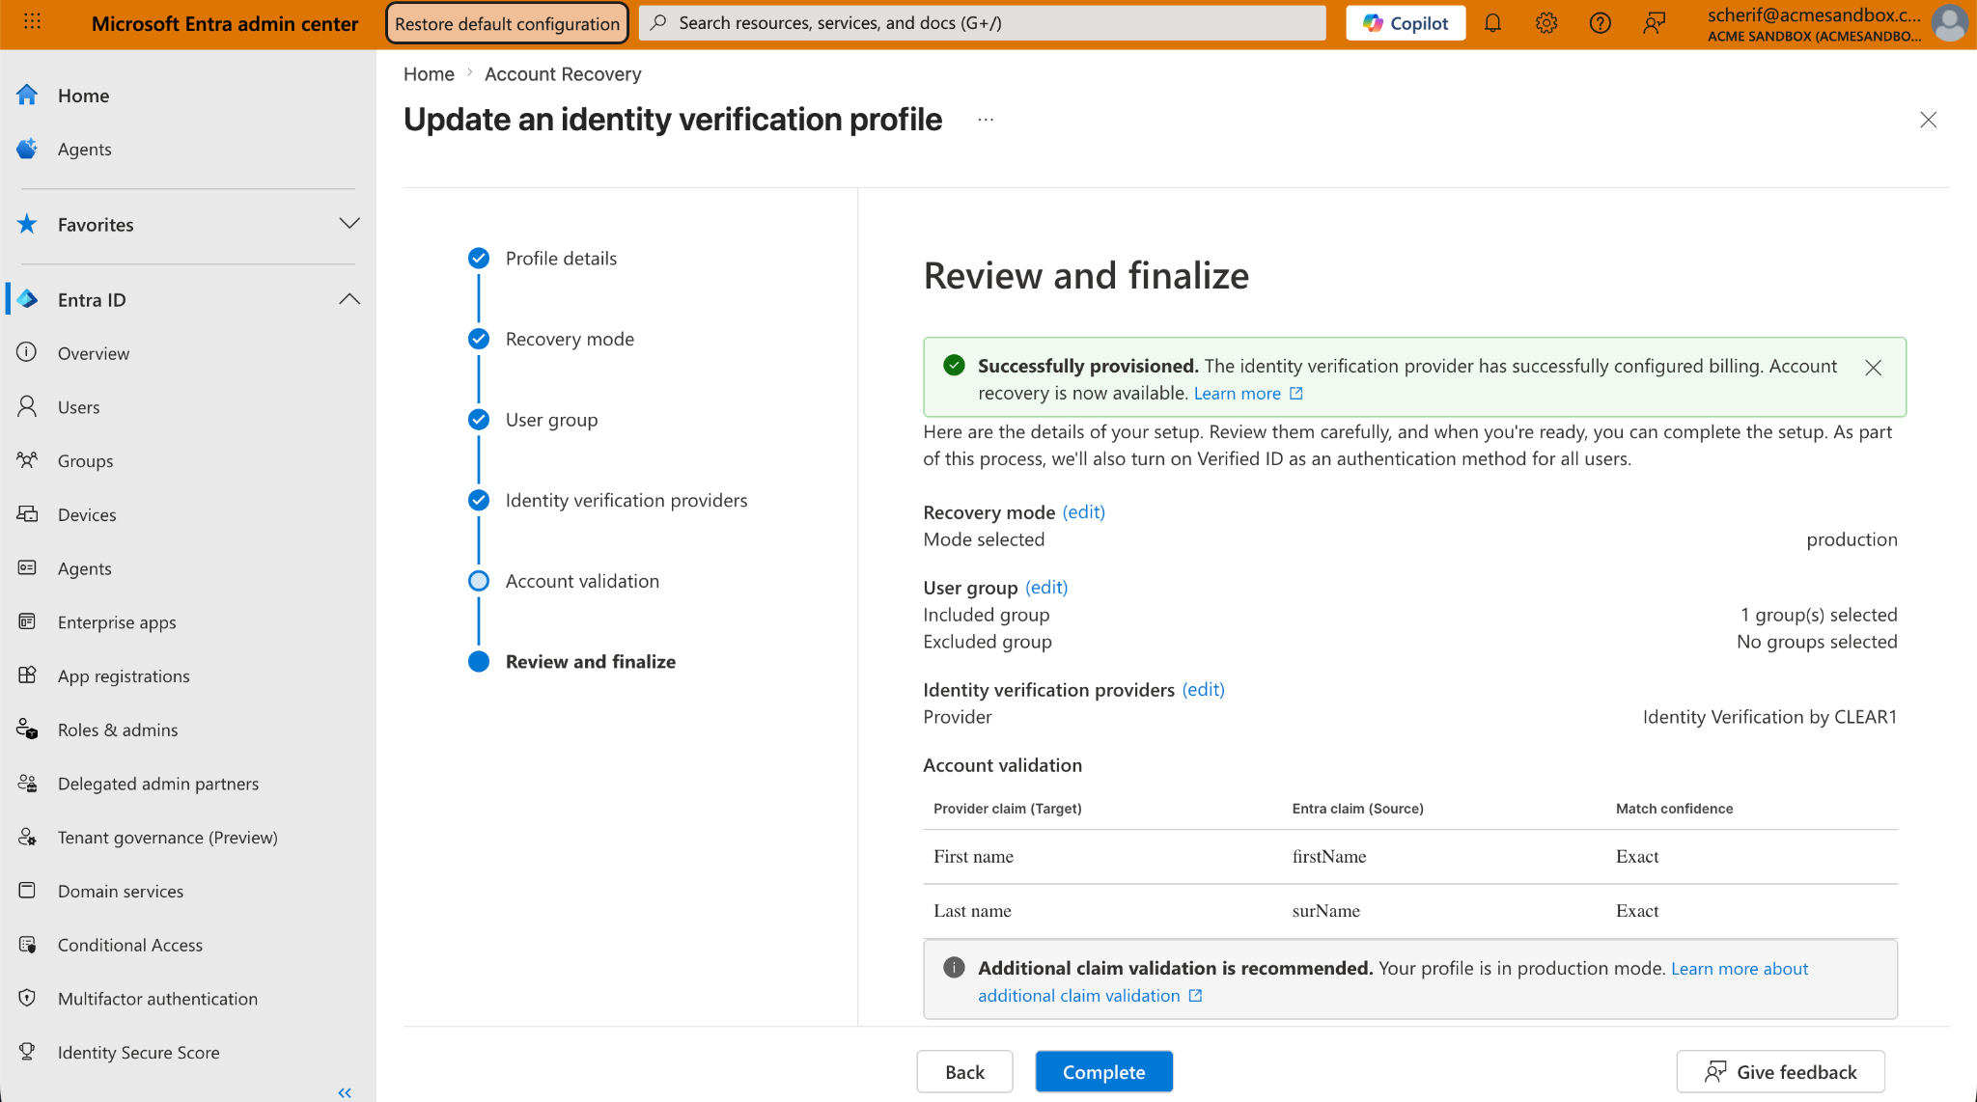Go to the User group step
The width and height of the screenshot is (1977, 1102).
pyautogui.click(x=551, y=420)
